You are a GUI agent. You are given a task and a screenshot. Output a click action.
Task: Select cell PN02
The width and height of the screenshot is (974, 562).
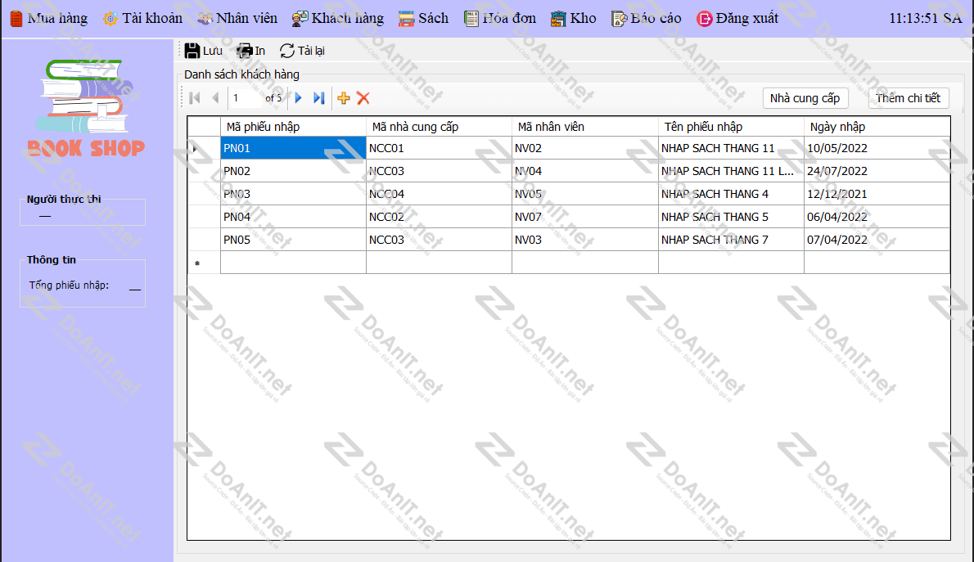[x=293, y=171]
